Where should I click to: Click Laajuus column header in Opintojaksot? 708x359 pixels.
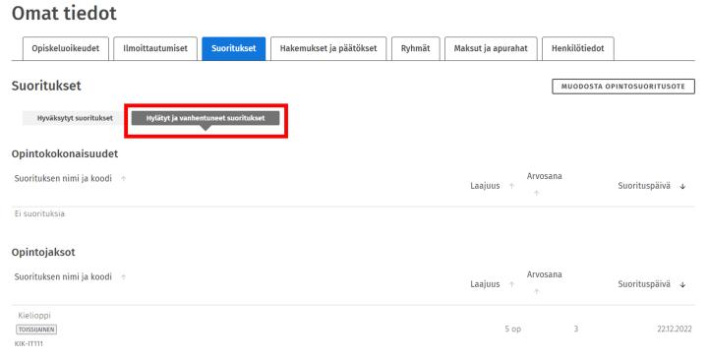(485, 284)
